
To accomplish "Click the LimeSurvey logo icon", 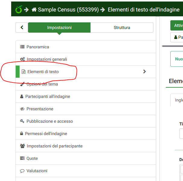I will (18, 9).
